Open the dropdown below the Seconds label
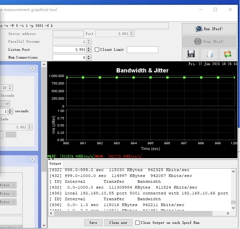Screen dimensions: 240x229 pos(7,104)
